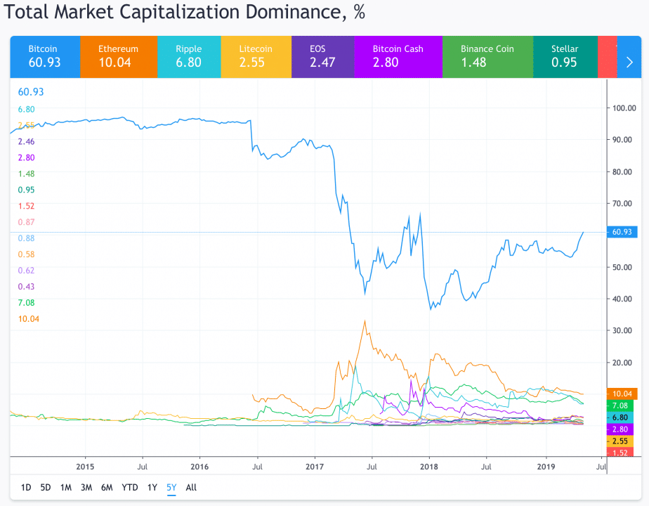649x506 pixels.
Task: Select the 5Y chart range
Action: click(171, 487)
